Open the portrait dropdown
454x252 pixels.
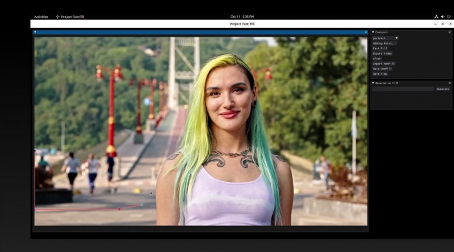pyautogui.click(x=385, y=38)
